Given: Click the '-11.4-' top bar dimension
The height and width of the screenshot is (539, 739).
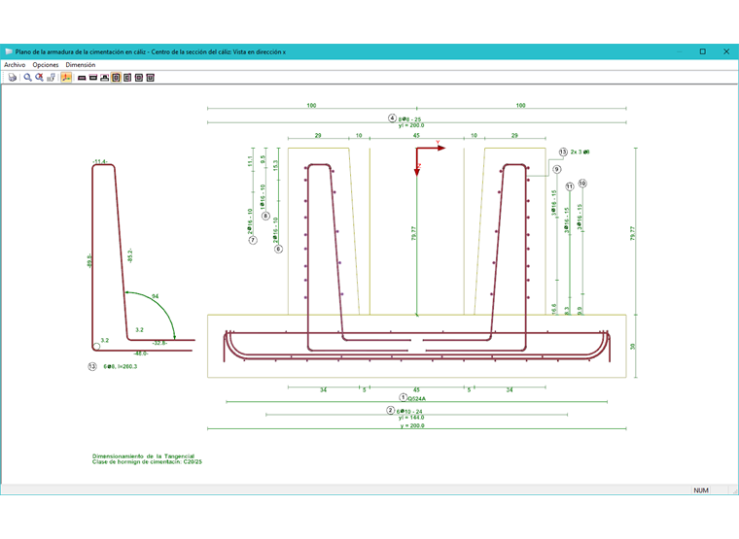Looking at the screenshot, I should tap(100, 162).
